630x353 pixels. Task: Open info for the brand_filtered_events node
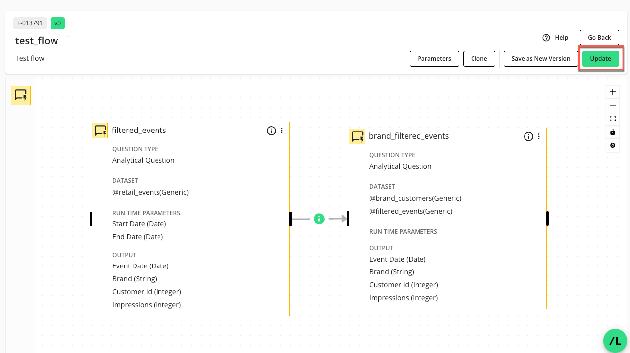(528, 136)
